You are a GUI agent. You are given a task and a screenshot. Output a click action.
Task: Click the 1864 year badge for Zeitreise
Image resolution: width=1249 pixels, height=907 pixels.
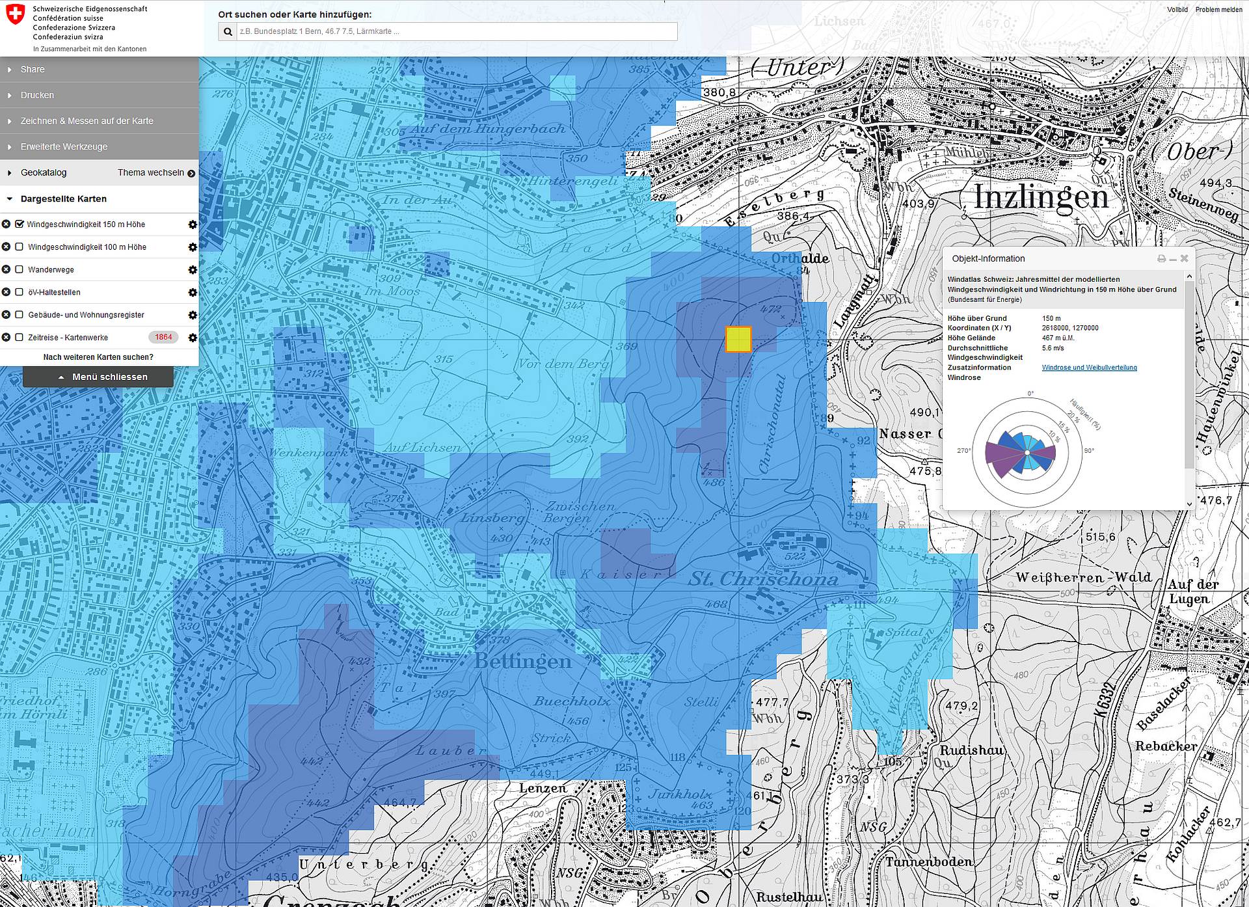[163, 337]
